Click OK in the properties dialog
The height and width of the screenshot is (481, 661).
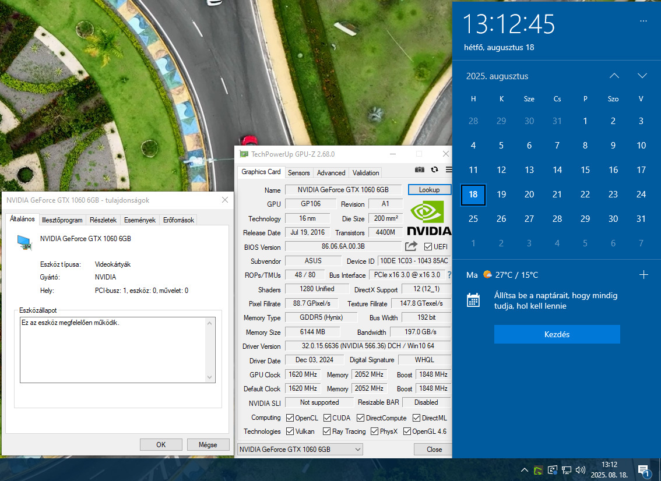tap(161, 444)
